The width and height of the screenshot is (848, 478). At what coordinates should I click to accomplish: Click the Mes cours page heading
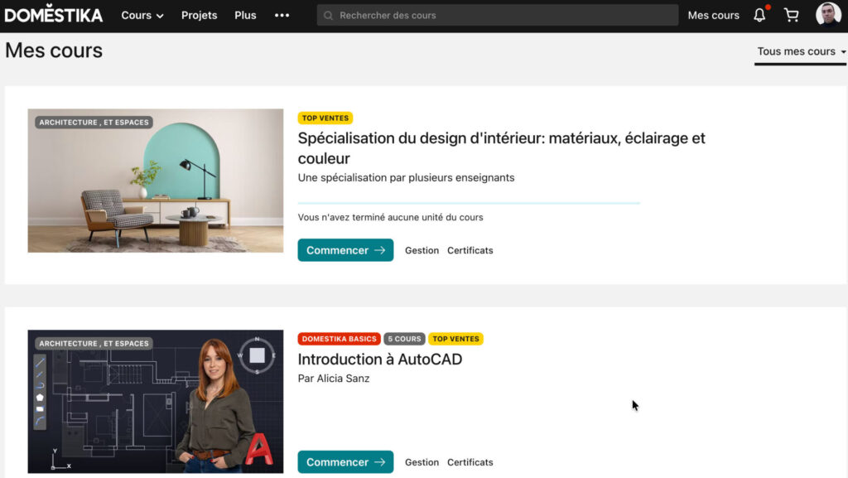[x=54, y=51]
